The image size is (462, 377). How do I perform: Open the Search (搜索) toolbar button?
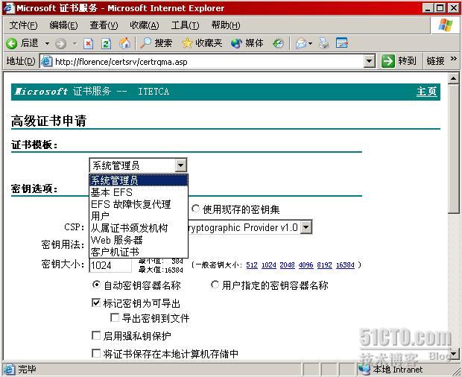[x=156, y=43]
